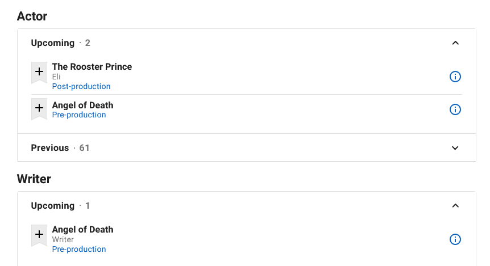Click the character name Eli

click(56, 77)
